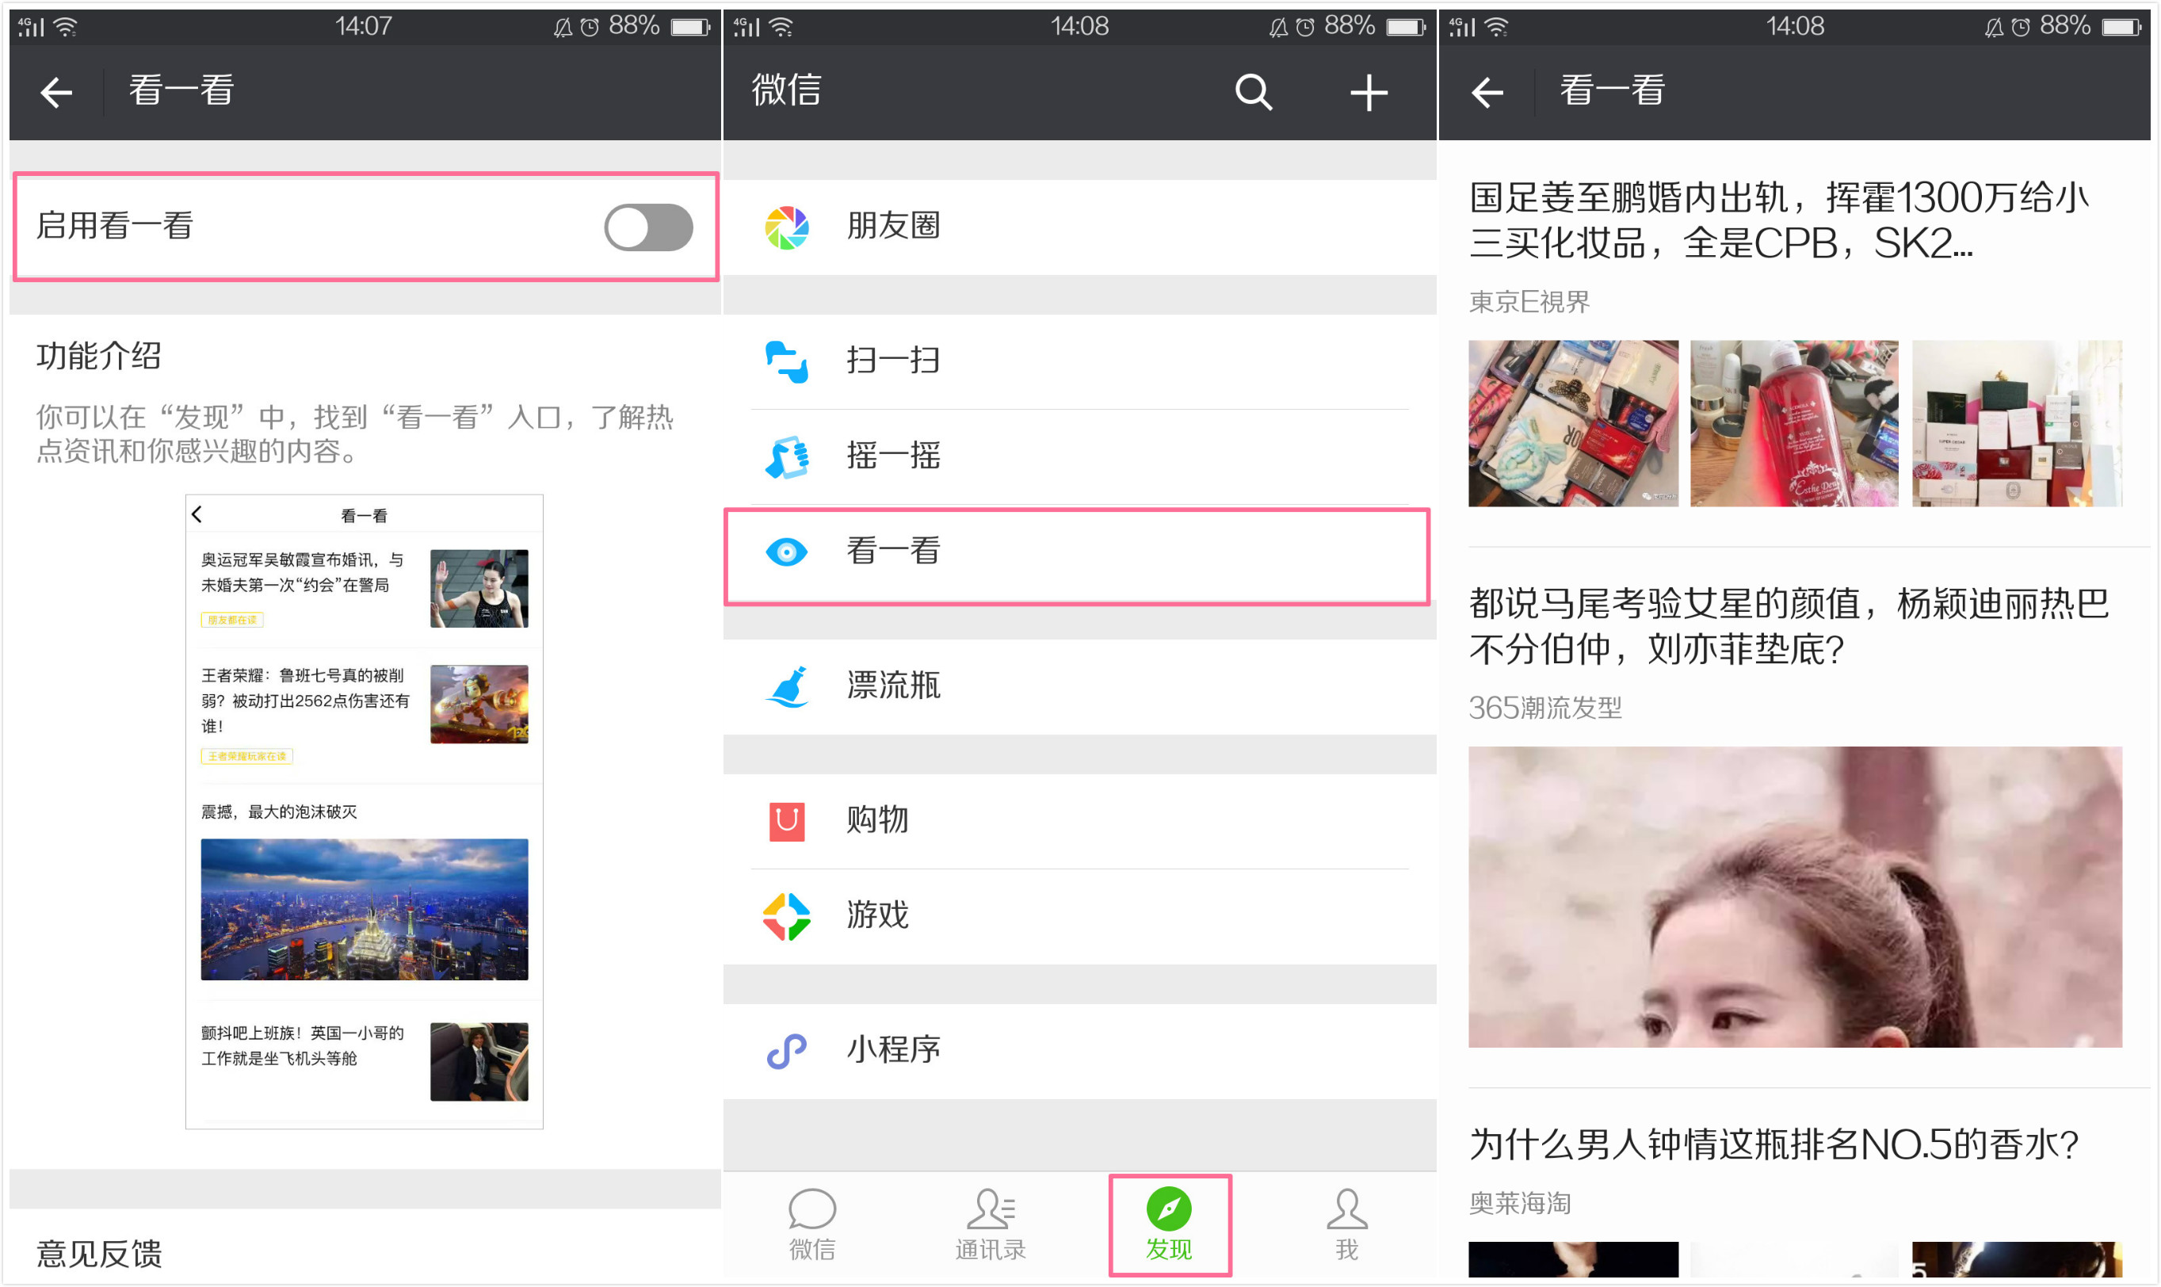
Task: Switch to the 微信 chats tab
Action: click(812, 1224)
